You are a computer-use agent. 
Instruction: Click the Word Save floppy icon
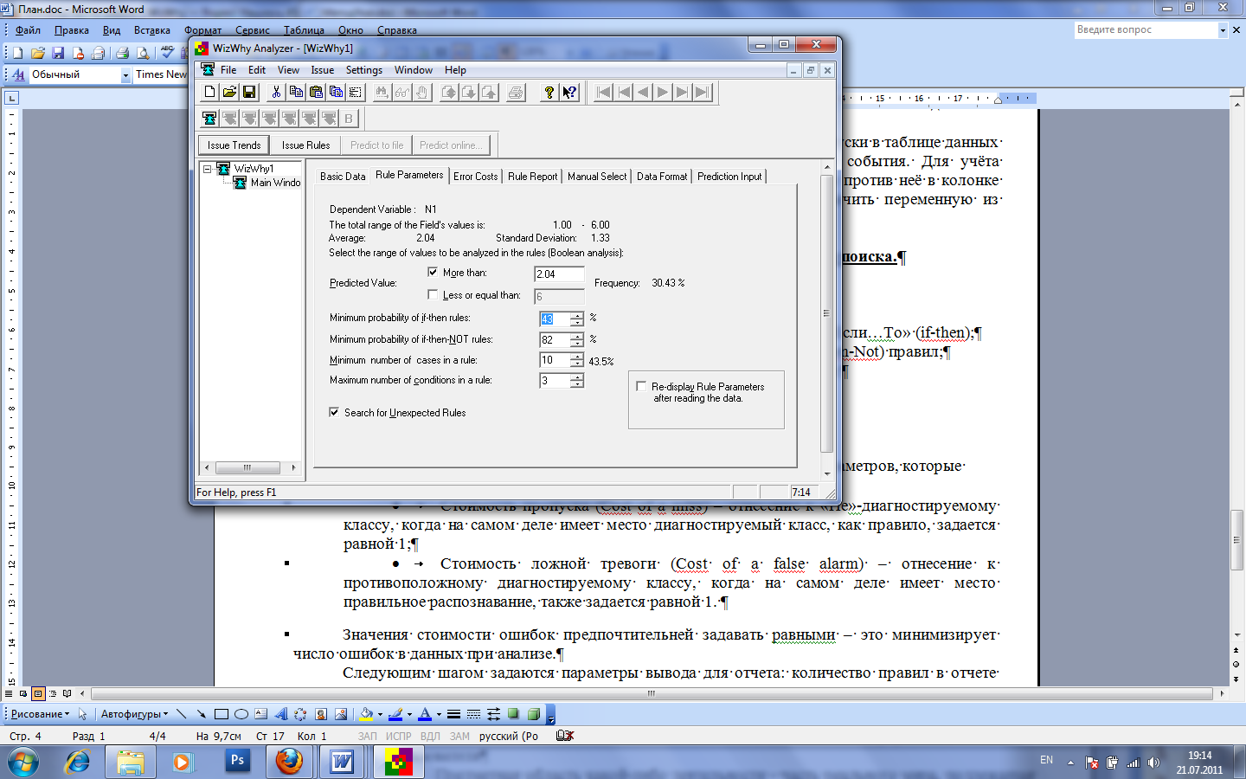coord(58,54)
